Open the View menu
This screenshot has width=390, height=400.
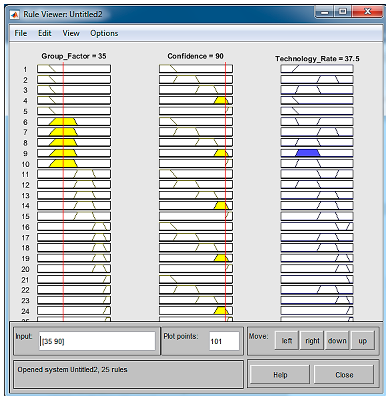[71, 33]
